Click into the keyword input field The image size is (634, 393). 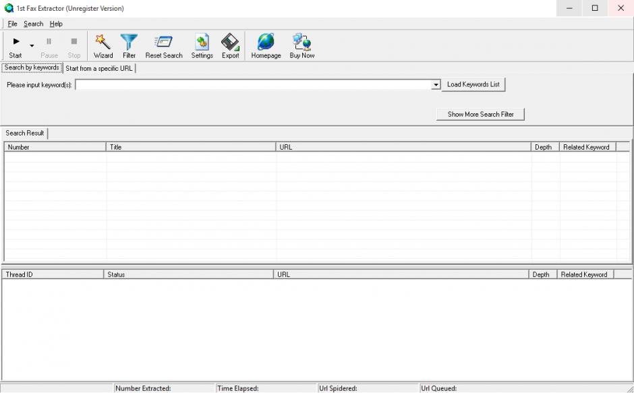pos(254,84)
